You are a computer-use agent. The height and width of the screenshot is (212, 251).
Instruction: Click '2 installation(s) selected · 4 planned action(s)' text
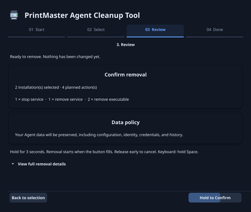tap(56, 87)
